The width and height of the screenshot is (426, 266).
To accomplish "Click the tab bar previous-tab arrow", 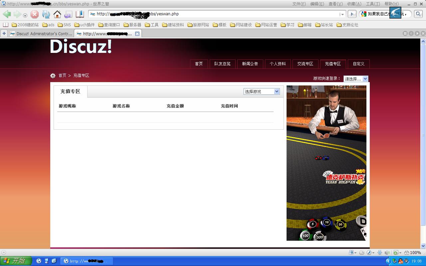I will pyautogui.click(x=411, y=33).
